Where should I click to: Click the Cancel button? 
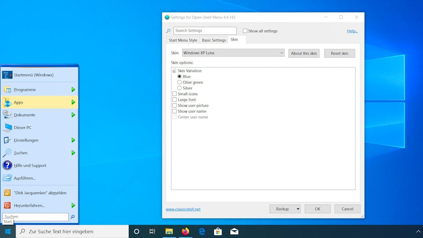[347, 209]
